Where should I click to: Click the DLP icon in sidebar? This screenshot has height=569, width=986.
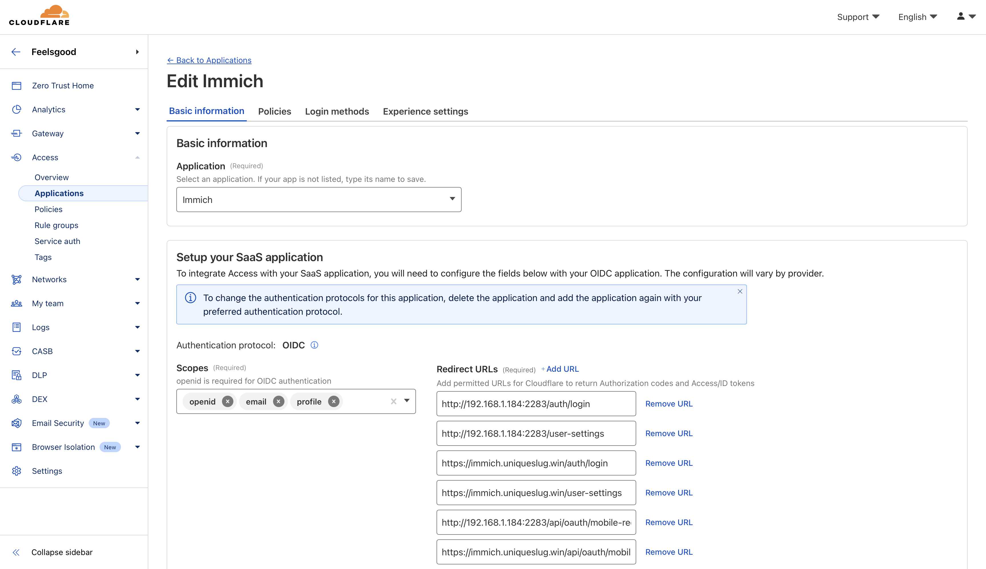click(x=17, y=375)
